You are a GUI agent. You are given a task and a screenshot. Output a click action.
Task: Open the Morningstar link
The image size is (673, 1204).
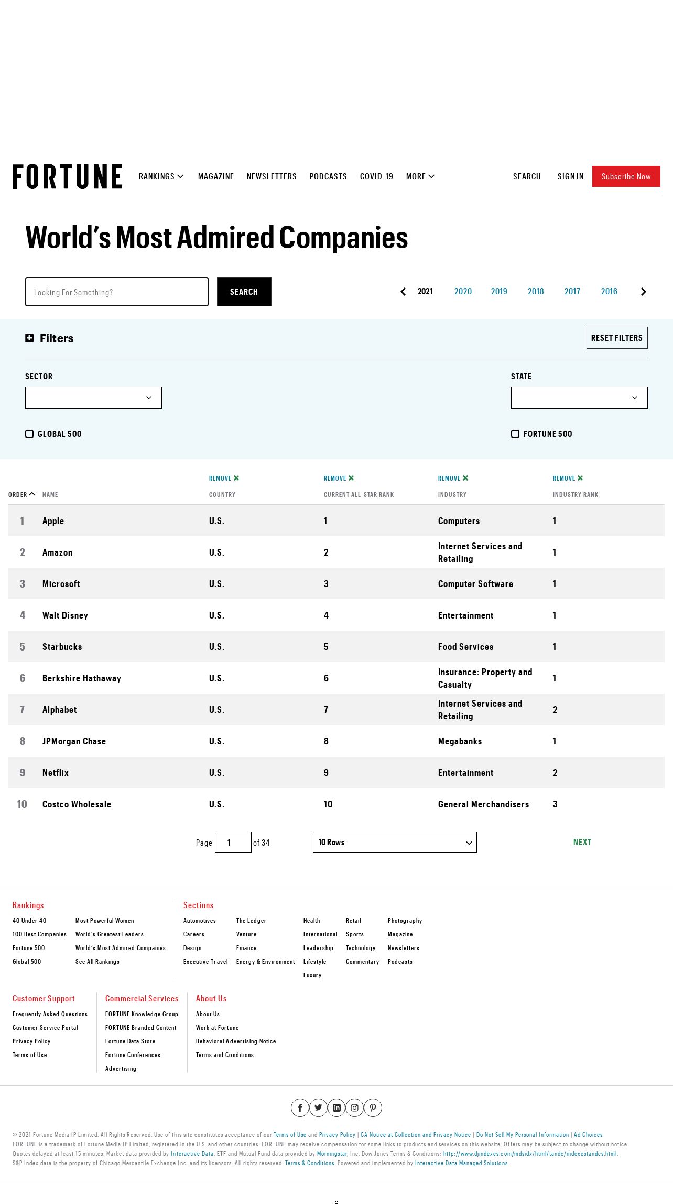[332, 1154]
